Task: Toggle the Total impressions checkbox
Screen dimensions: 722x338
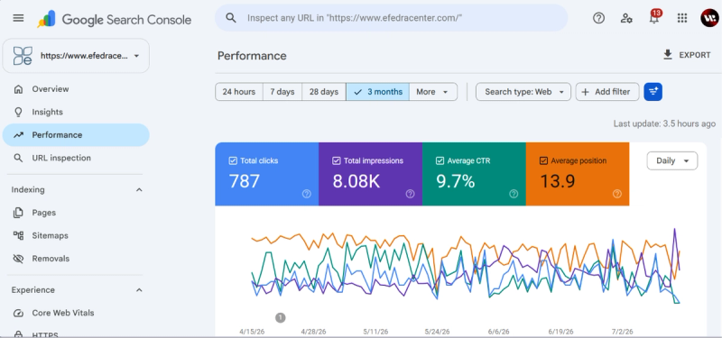Action: [337, 161]
